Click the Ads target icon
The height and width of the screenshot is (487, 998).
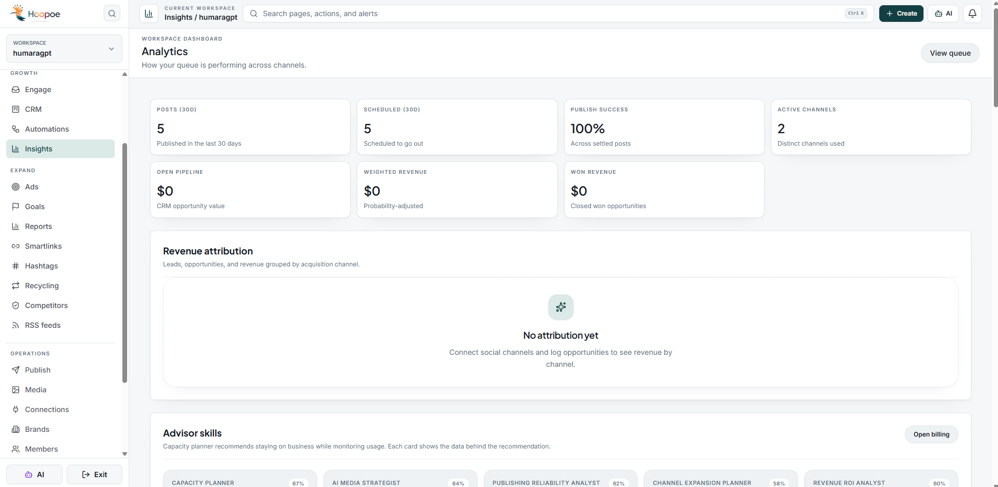(x=16, y=187)
